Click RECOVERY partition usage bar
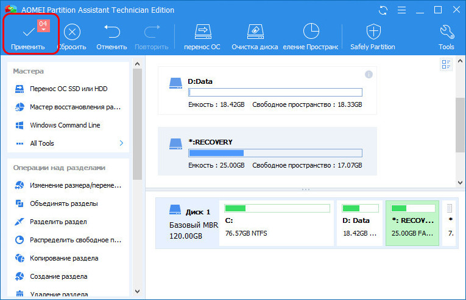 coord(275,153)
